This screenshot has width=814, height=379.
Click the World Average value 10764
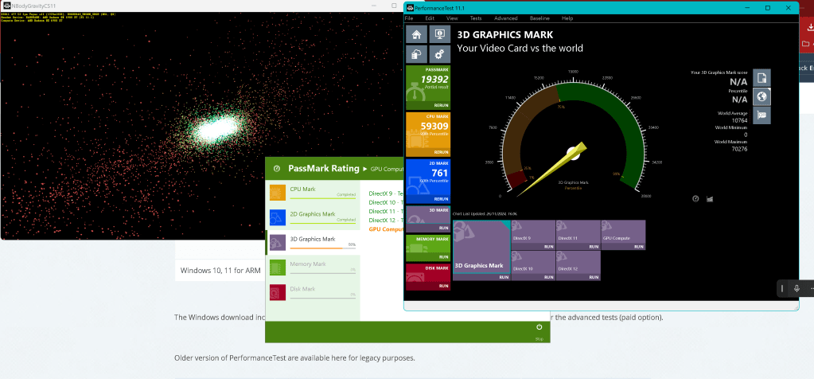pyautogui.click(x=739, y=120)
